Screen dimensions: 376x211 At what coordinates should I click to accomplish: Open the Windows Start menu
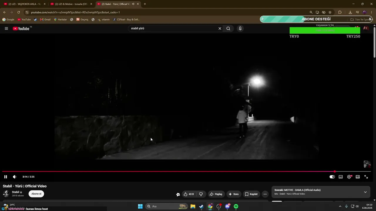[140, 206]
